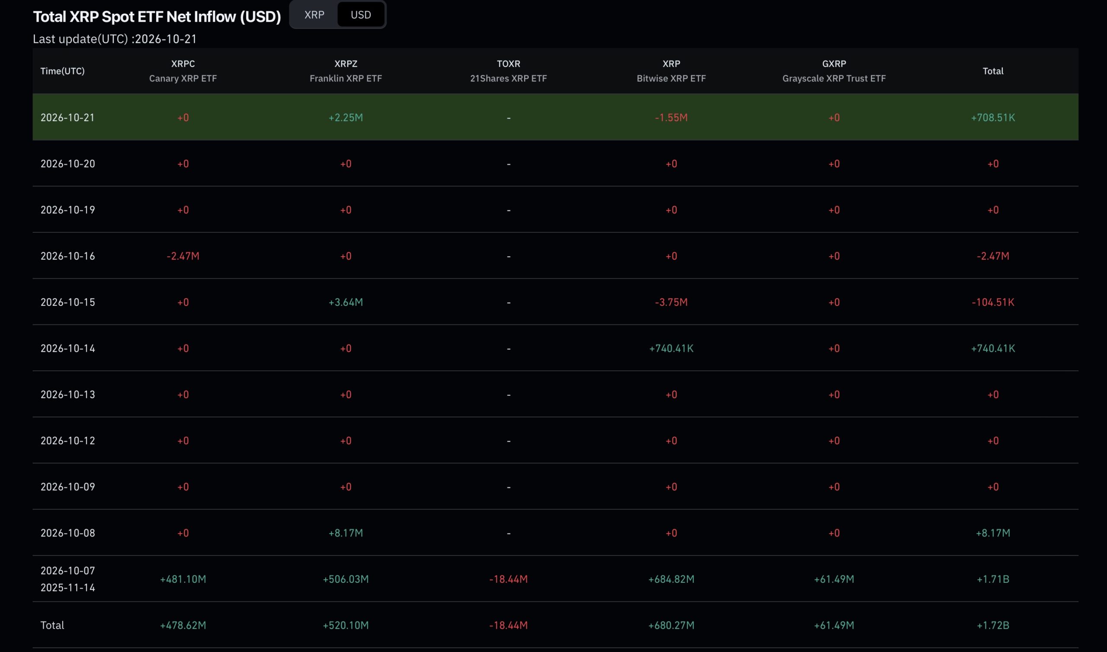Click the -3.75M Bitwise value
The height and width of the screenshot is (652, 1107).
tap(671, 302)
